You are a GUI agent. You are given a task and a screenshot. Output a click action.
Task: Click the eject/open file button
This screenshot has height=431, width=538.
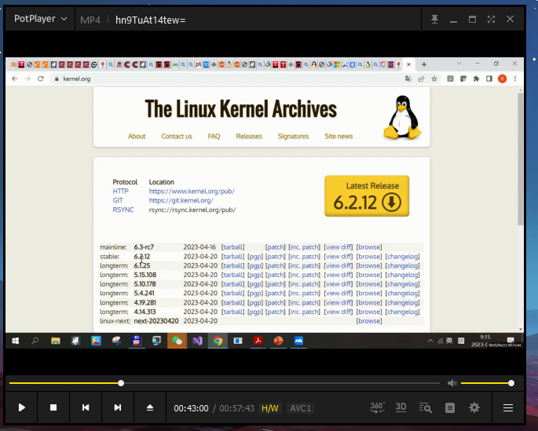tap(150, 407)
